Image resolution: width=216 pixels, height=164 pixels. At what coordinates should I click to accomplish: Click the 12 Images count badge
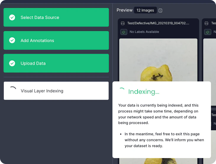(145, 10)
